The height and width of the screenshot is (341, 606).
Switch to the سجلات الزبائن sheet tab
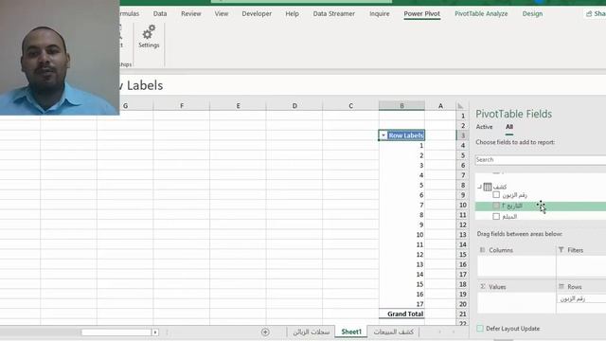coord(312,332)
